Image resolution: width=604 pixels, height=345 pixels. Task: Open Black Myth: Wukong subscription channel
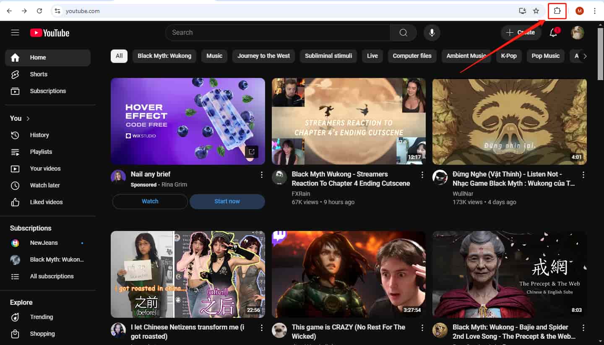(x=48, y=259)
